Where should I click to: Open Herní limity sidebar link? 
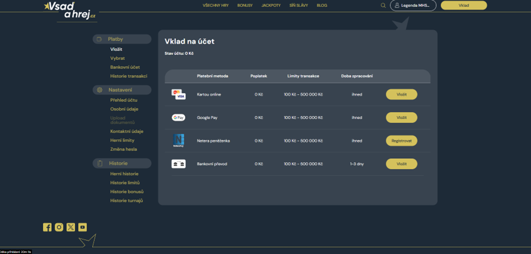(122, 140)
